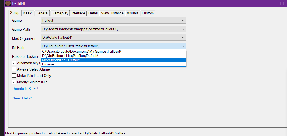287x136 pixels.
Task: Expand the Game dropdown showing Fallout 4
Action: (x=183, y=20)
